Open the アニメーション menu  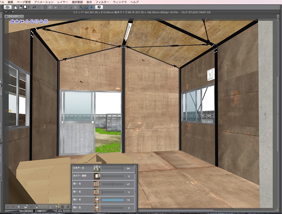click(44, 2)
